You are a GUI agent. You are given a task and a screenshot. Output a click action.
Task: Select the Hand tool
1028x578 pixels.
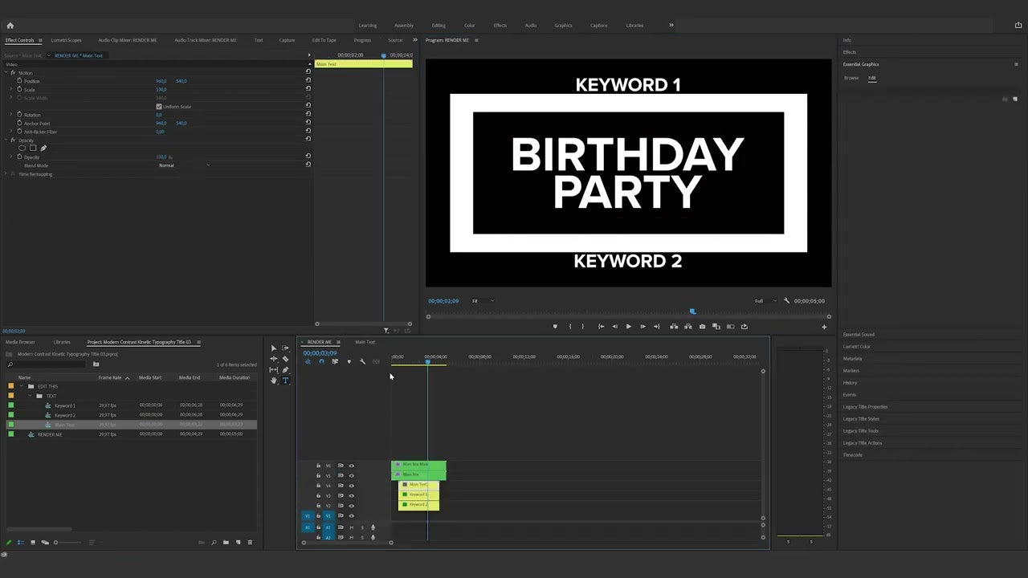pos(274,380)
